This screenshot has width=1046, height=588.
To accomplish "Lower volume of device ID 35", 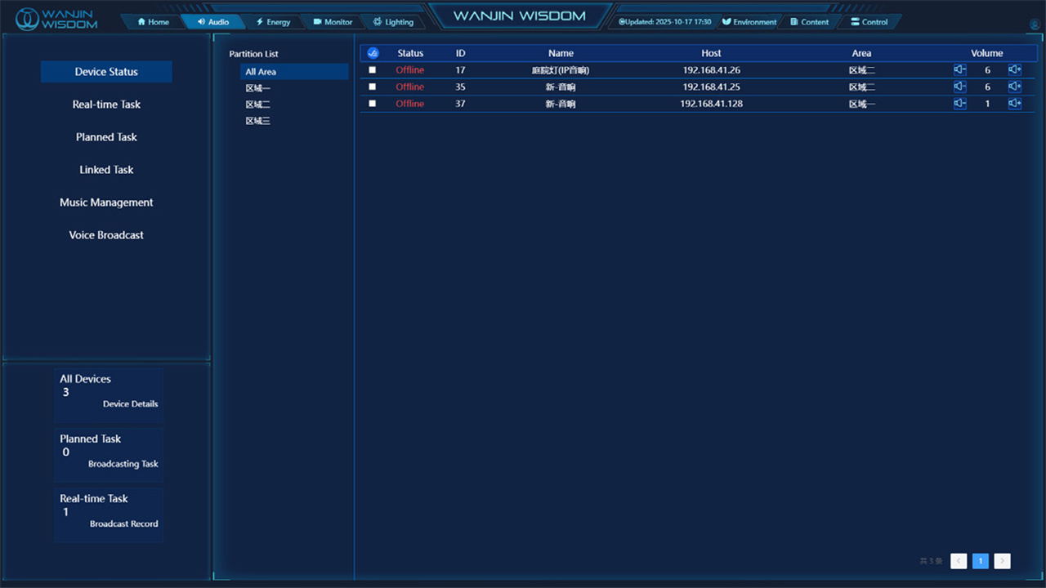I will pyautogui.click(x=959, y=87).
